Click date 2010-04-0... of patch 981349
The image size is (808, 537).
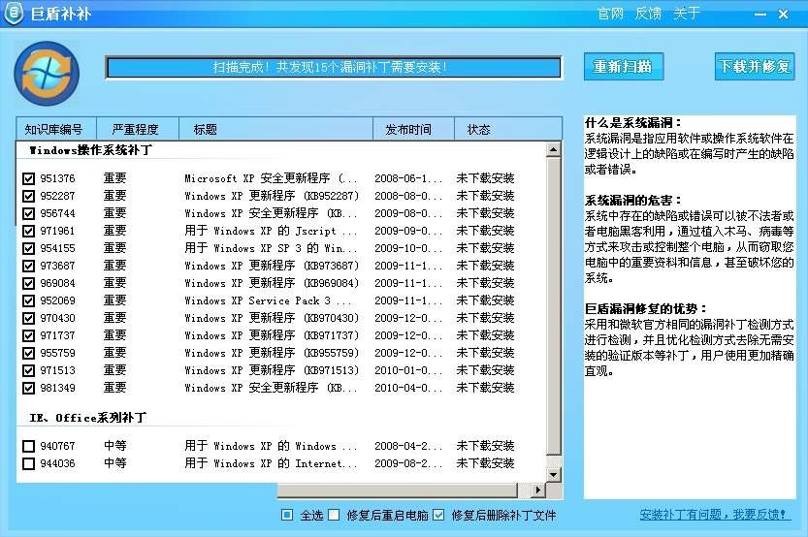coord(408,388)
